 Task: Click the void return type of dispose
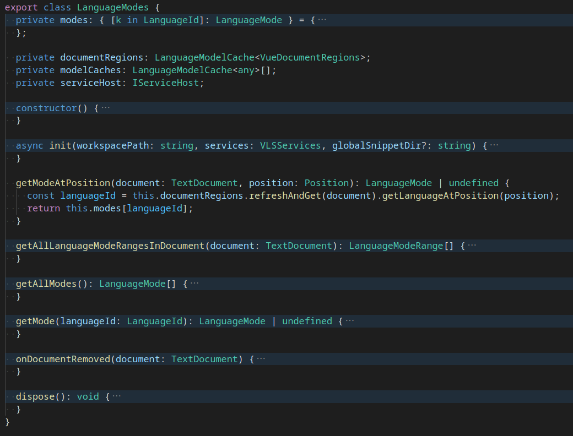(x=88, y=396)
